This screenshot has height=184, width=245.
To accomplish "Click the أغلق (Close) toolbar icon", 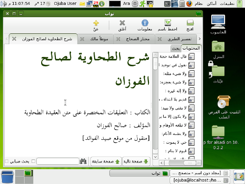I will coord(122,25).
